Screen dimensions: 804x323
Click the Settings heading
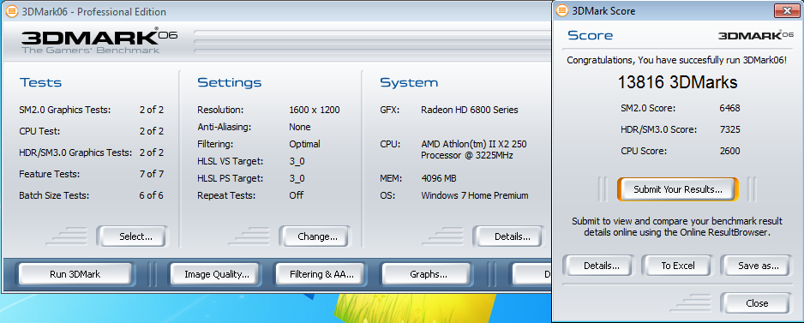point(229,82)
